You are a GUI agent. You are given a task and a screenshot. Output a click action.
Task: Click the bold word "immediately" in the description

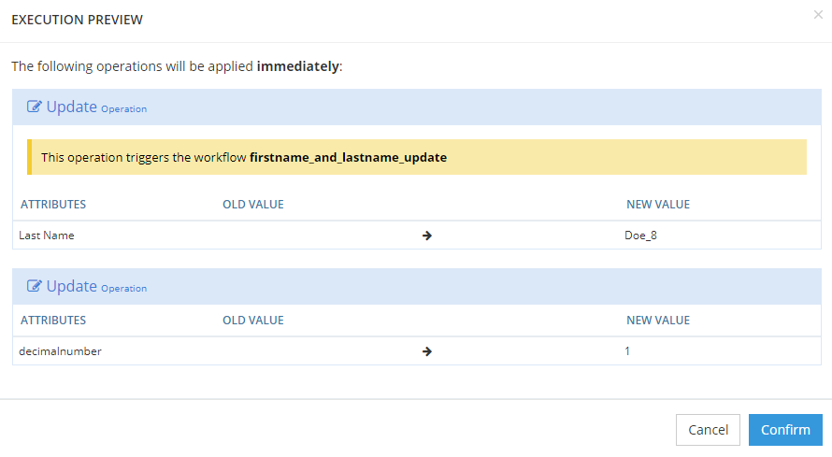[297, 67]
